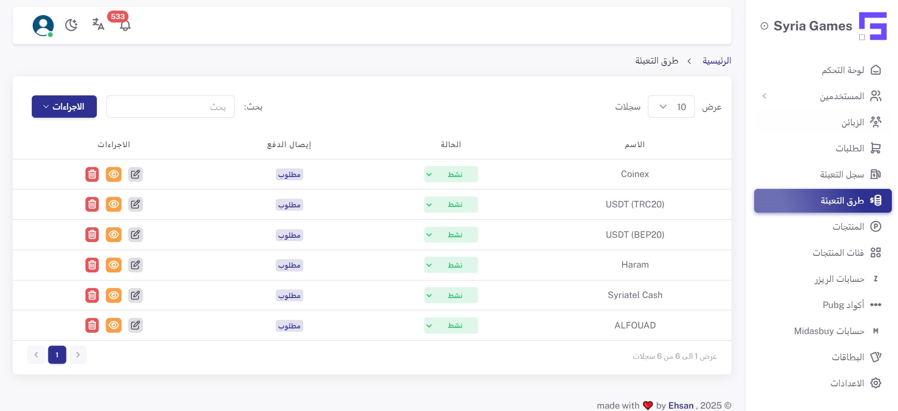The width and height of the screenshot is (898, 411).
Task: Edit the USDT (BEP20) row
Action: [135, 234]
